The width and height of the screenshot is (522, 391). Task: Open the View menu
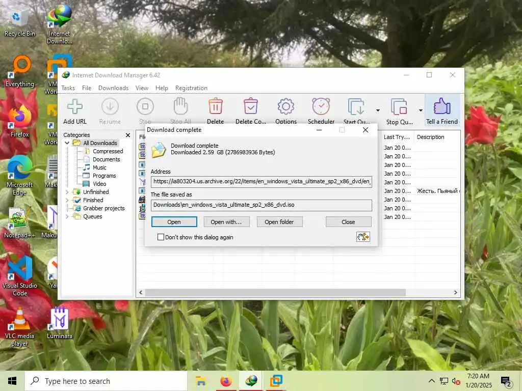pyautogui.click(x=142, y=88)
